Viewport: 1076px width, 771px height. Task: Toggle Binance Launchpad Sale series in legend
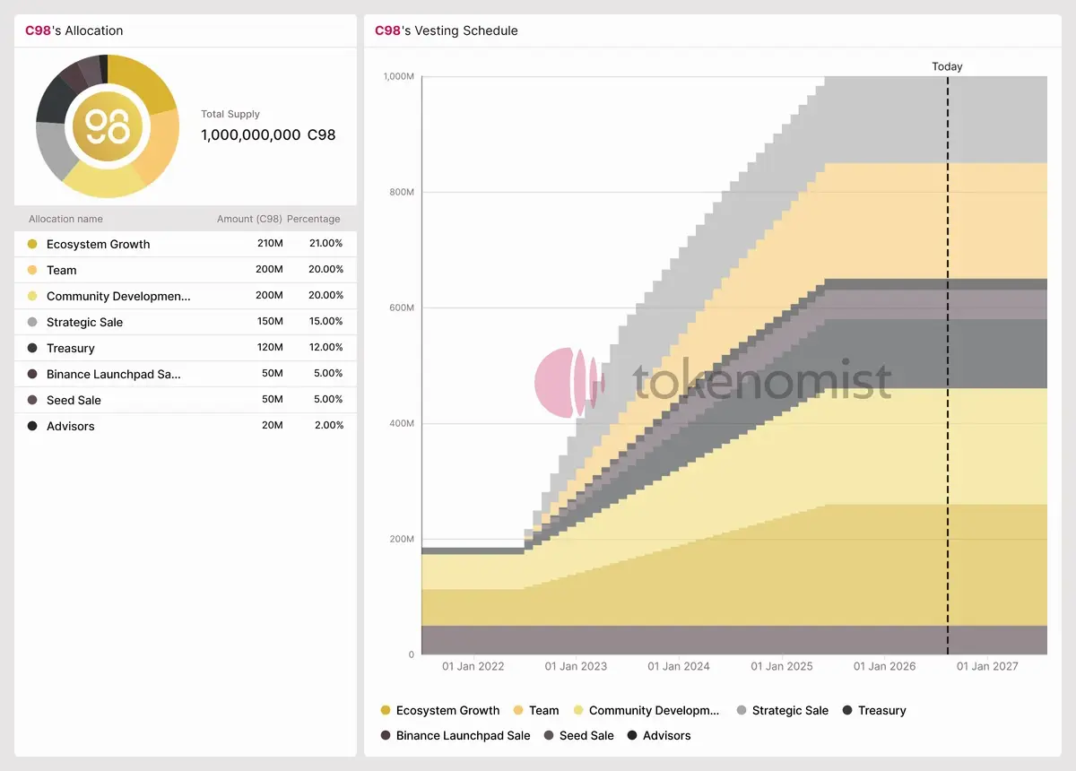pos(455,735)
